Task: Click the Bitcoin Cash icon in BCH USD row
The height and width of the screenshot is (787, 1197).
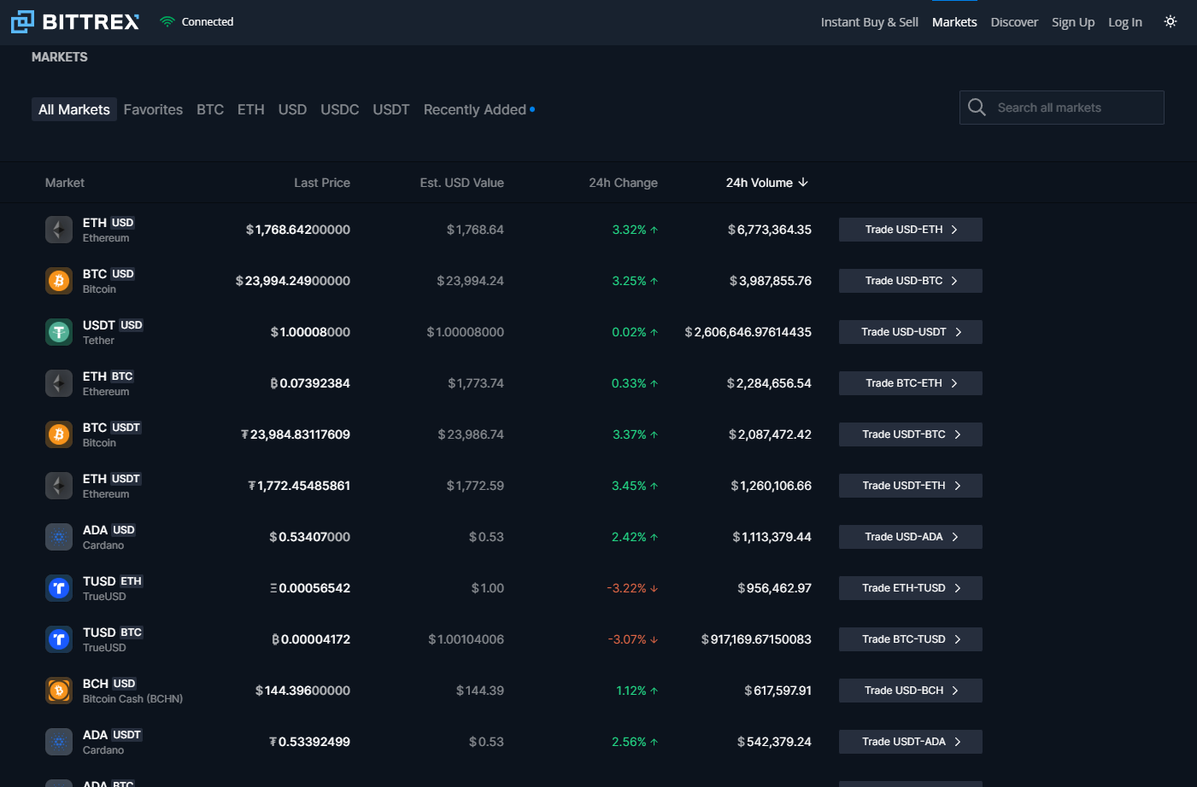Action: (x=59, y=691)
